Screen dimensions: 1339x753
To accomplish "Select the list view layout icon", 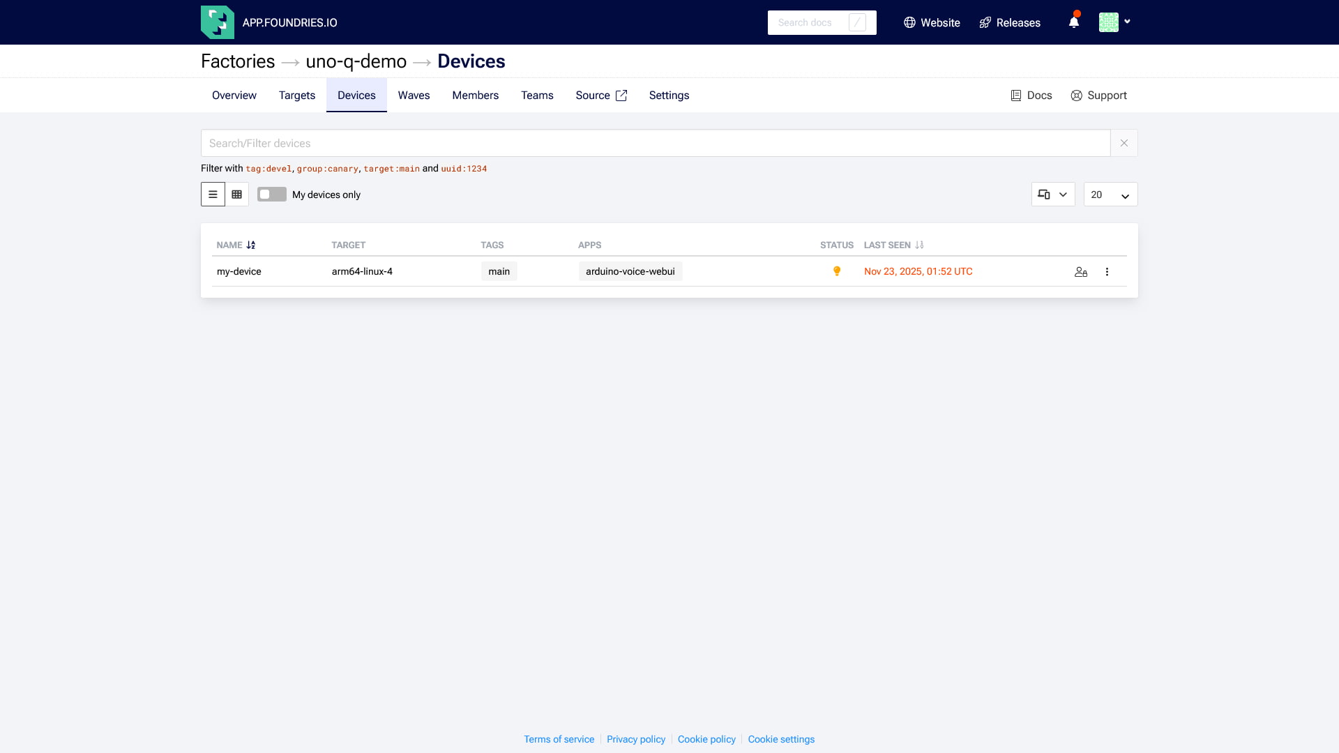I will click(x=213, y=195).
